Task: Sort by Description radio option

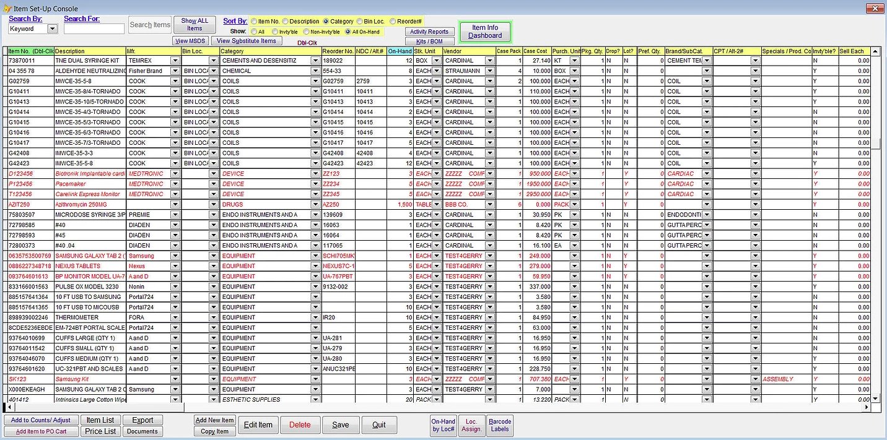Action: click(285, 21)
